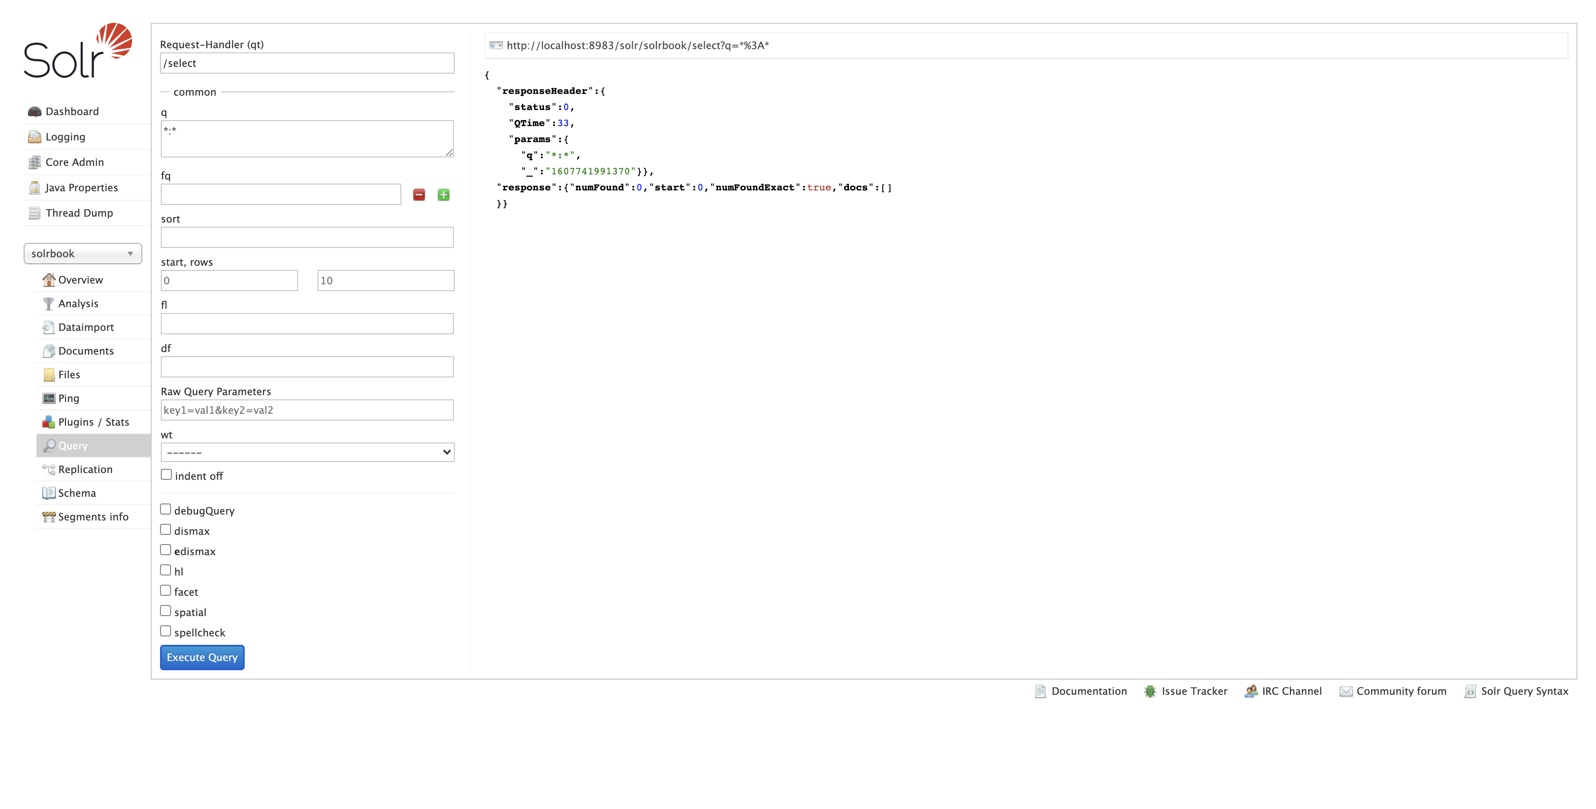Image resolution: width=1596 pixels, height=809 pixels.
Task: Enable the debugQuery checkbox
Action: pyautogui.click(x=166, y=509)
